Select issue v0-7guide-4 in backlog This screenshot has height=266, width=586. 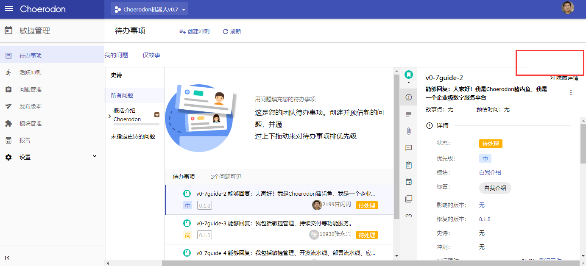[x=279, y=253]
